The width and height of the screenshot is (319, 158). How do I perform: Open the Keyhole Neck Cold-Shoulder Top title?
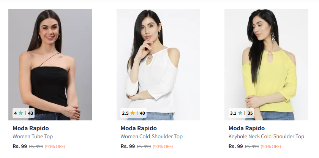click(x=266, y=136)
